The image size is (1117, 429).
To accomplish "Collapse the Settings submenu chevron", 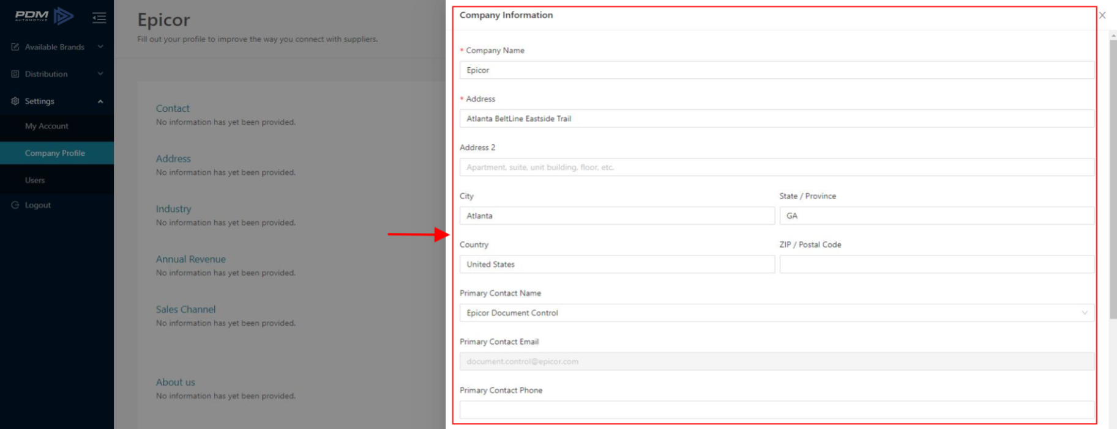I will click(100, 101).
